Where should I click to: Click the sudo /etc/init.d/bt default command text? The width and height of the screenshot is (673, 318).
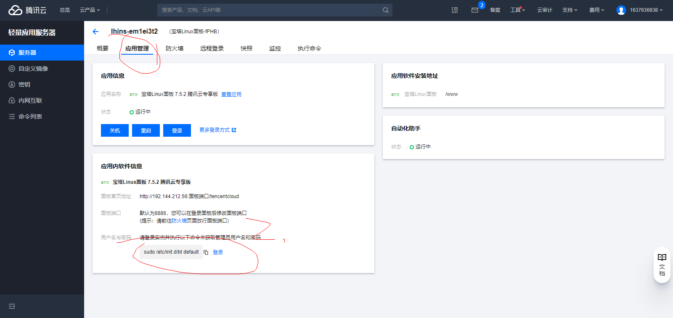point(171,252)
